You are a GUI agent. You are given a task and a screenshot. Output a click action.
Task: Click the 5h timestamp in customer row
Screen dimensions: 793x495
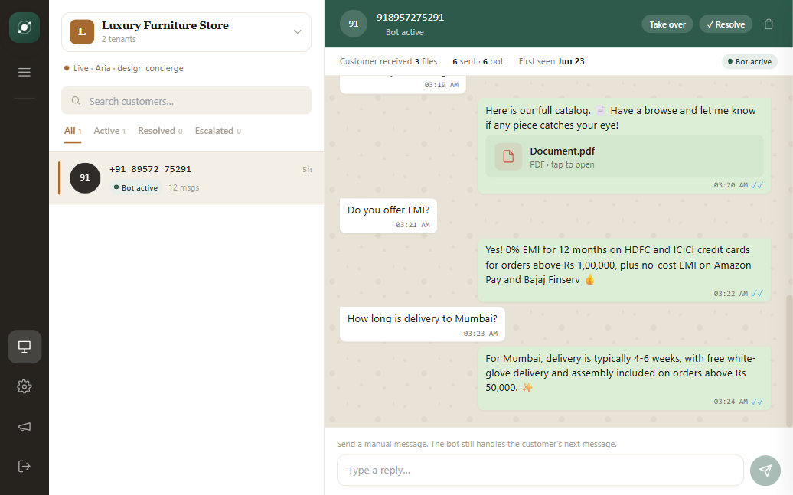pos(307,169)
